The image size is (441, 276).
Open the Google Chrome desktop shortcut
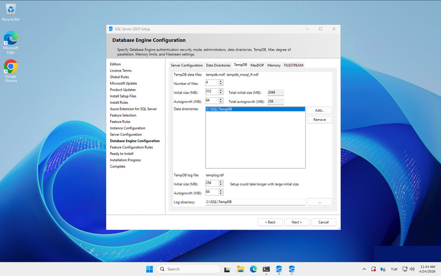11,67
